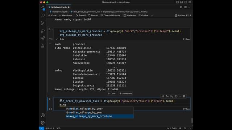Insert Code cell between cells with the inline button
The width and height of the screenshot is (232, 130).
[x=112, y=94]
